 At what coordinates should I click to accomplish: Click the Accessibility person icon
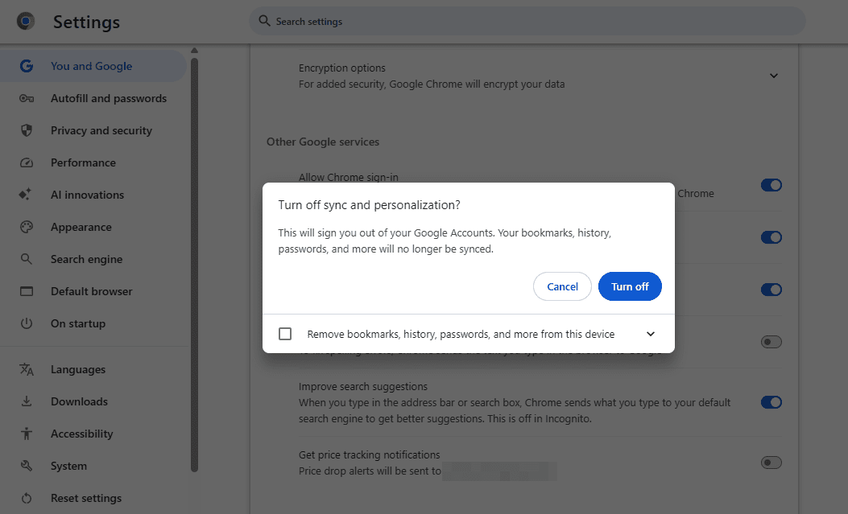tap(27, 434)
